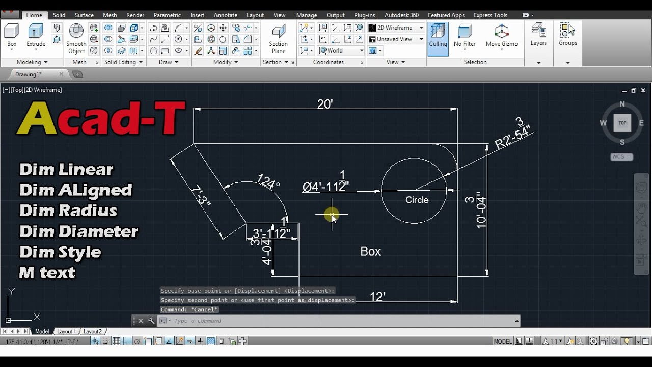
Task: Expand the View panel
Action: point(396,62)
